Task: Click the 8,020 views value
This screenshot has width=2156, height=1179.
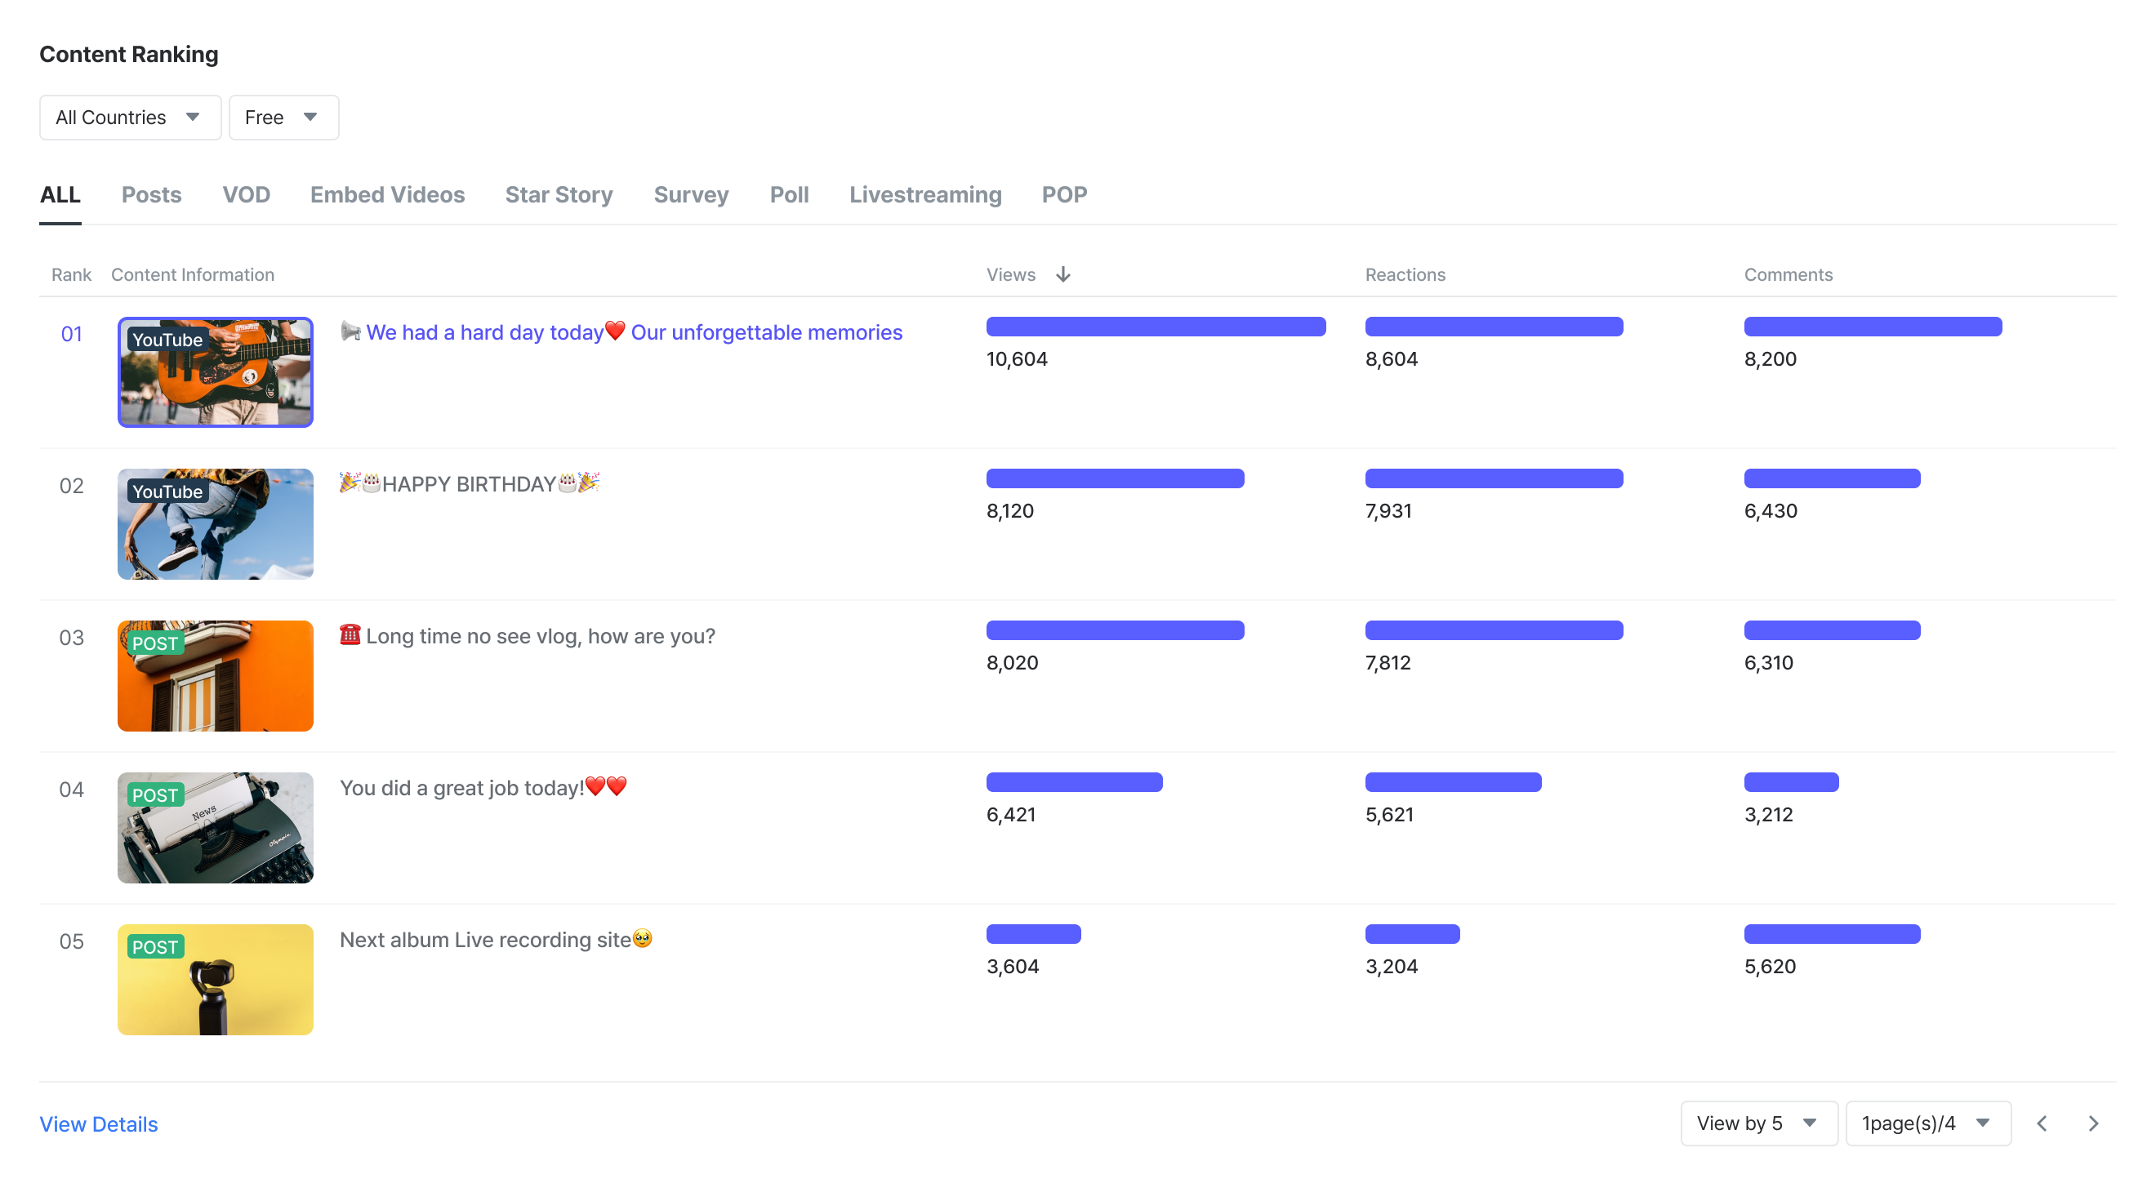Action: 1012,663
